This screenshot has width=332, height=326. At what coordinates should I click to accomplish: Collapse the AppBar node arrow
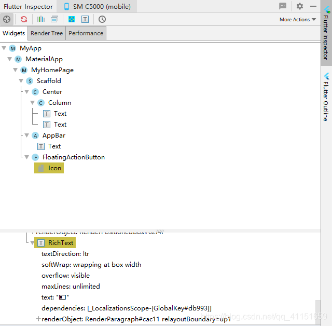coord(26,135)
